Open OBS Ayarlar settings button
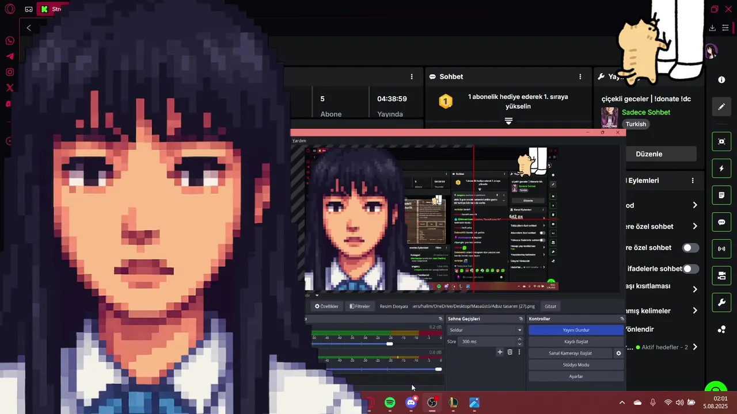Image resolution: width=737 pixels, height=414 pixels. 576,376
